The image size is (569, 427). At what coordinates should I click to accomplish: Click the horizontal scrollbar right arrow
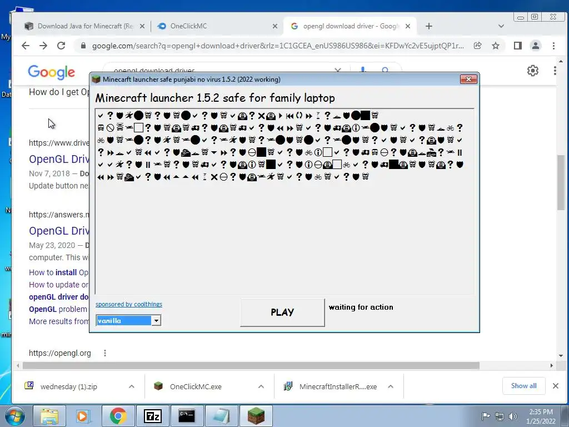click(552, 365)
